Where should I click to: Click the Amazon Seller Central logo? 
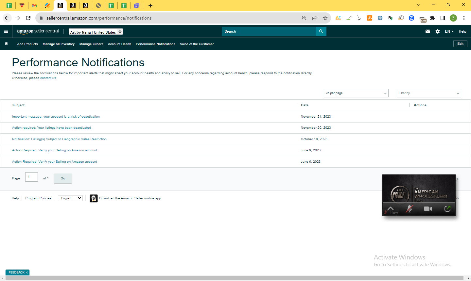[x=38, y=31]
